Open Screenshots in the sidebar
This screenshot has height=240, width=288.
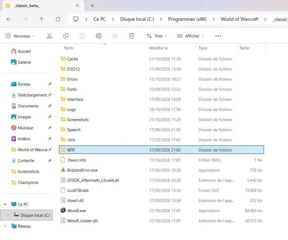click(x=25, y=171)
